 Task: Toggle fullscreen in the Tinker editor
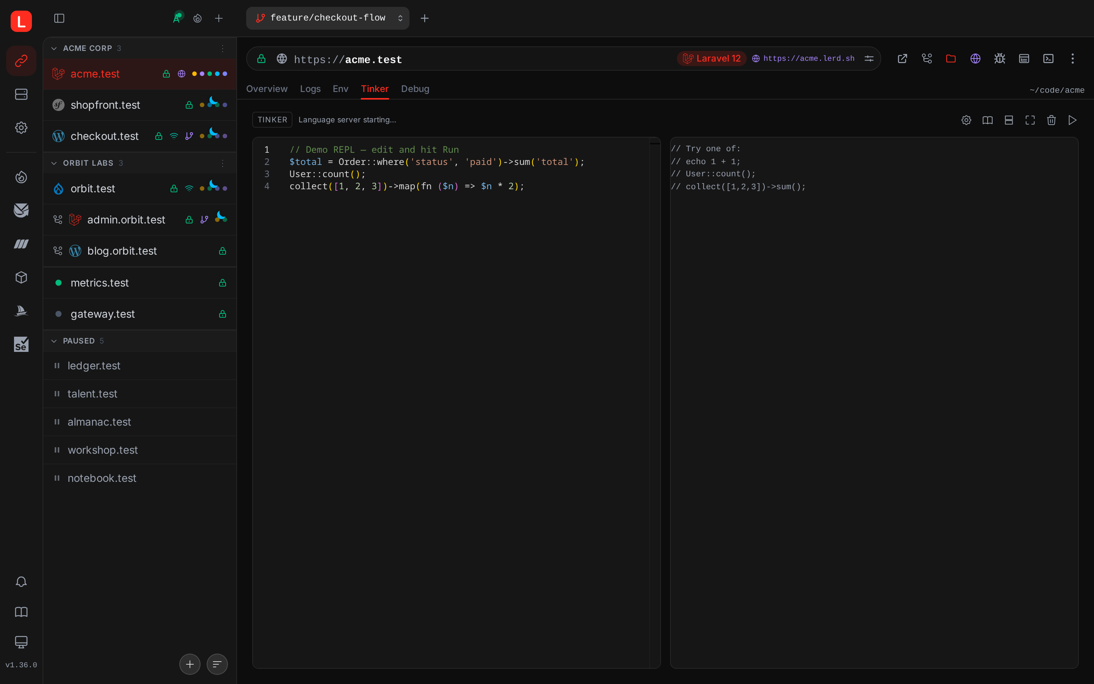coord(1030,120)
